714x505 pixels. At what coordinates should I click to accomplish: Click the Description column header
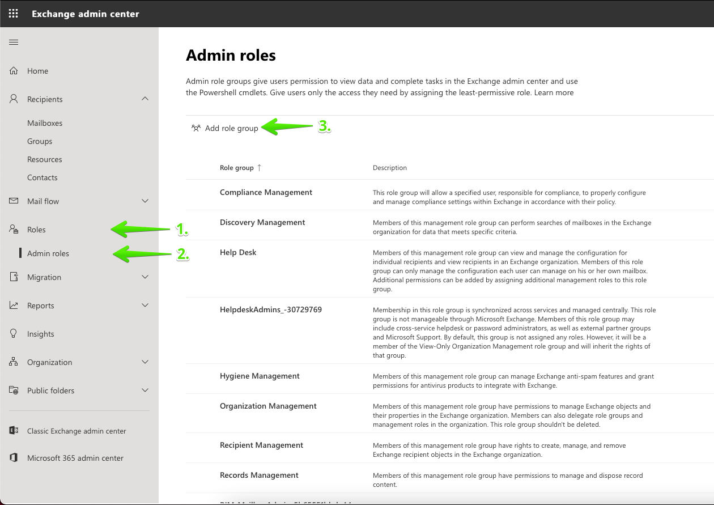pos(390,168)
